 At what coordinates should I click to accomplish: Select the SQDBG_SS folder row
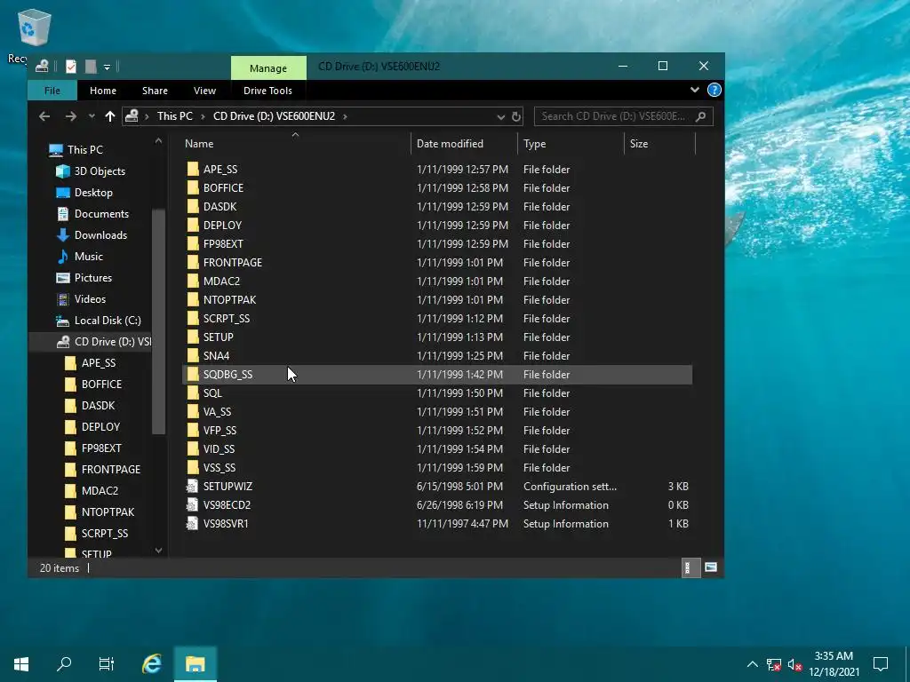click(437, 375)
